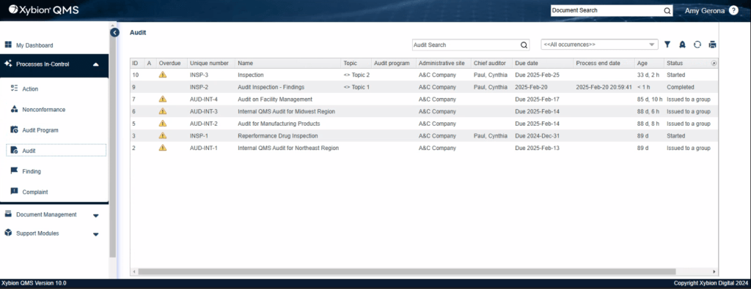The height and width of the screenshot is (289, 751).
Task: Collapse the Processes In-Control section
Action: click(96, 64)
